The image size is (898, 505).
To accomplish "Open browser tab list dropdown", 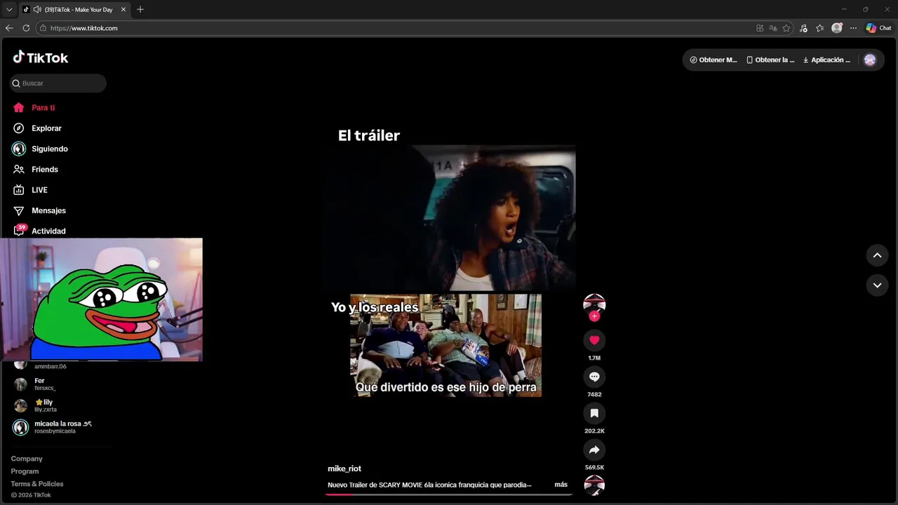I will pyautogui.click(x=9, y=10).
